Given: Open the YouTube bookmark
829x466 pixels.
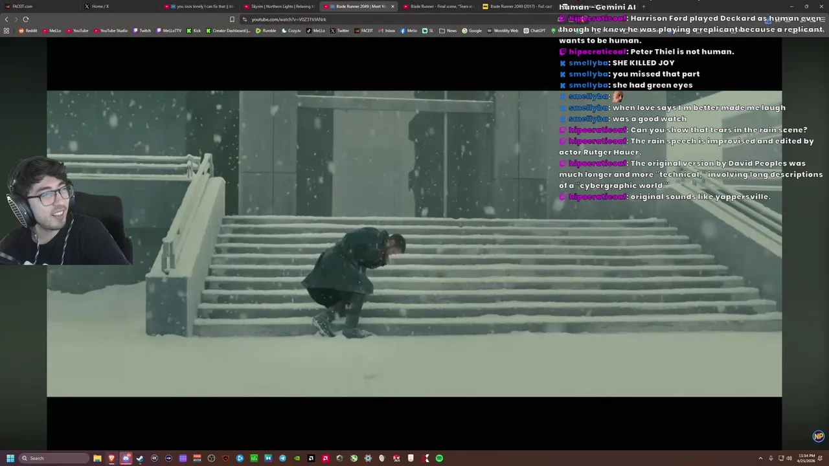Looking at the screenshot, I should click(x=77, y=30).
